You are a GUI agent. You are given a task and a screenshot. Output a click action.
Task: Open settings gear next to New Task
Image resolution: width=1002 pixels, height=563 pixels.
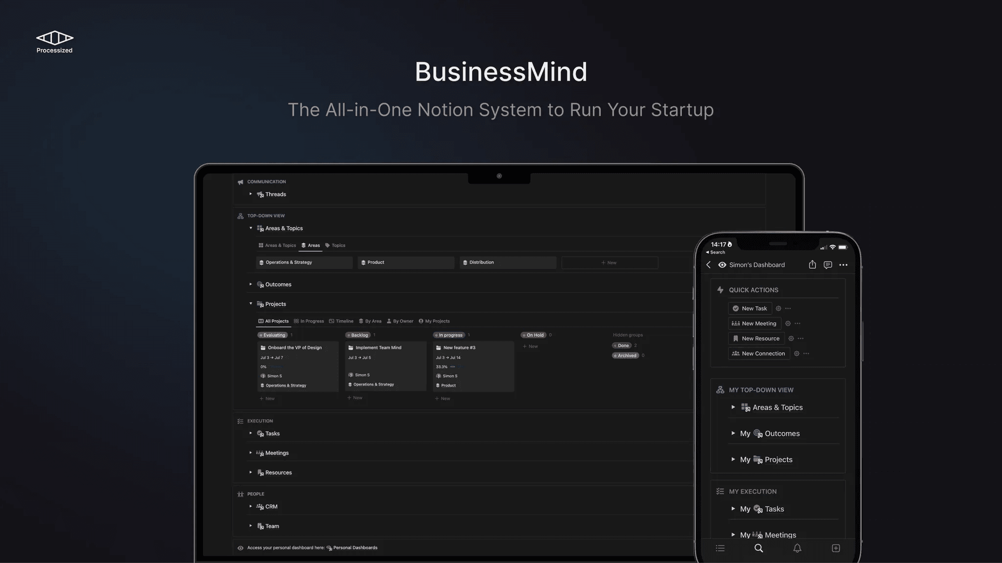pyautogui.click(x=778, y=308)
